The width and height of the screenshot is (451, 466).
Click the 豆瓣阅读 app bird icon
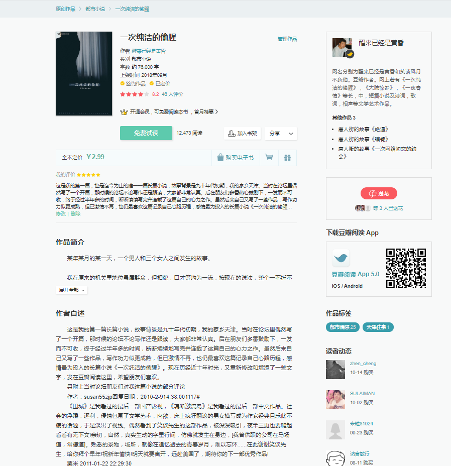tap(341, 258)
